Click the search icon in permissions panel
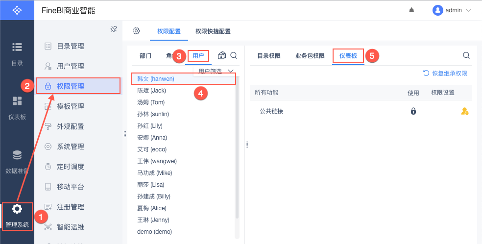Screen dimensions: 482x244 point(466,55)
